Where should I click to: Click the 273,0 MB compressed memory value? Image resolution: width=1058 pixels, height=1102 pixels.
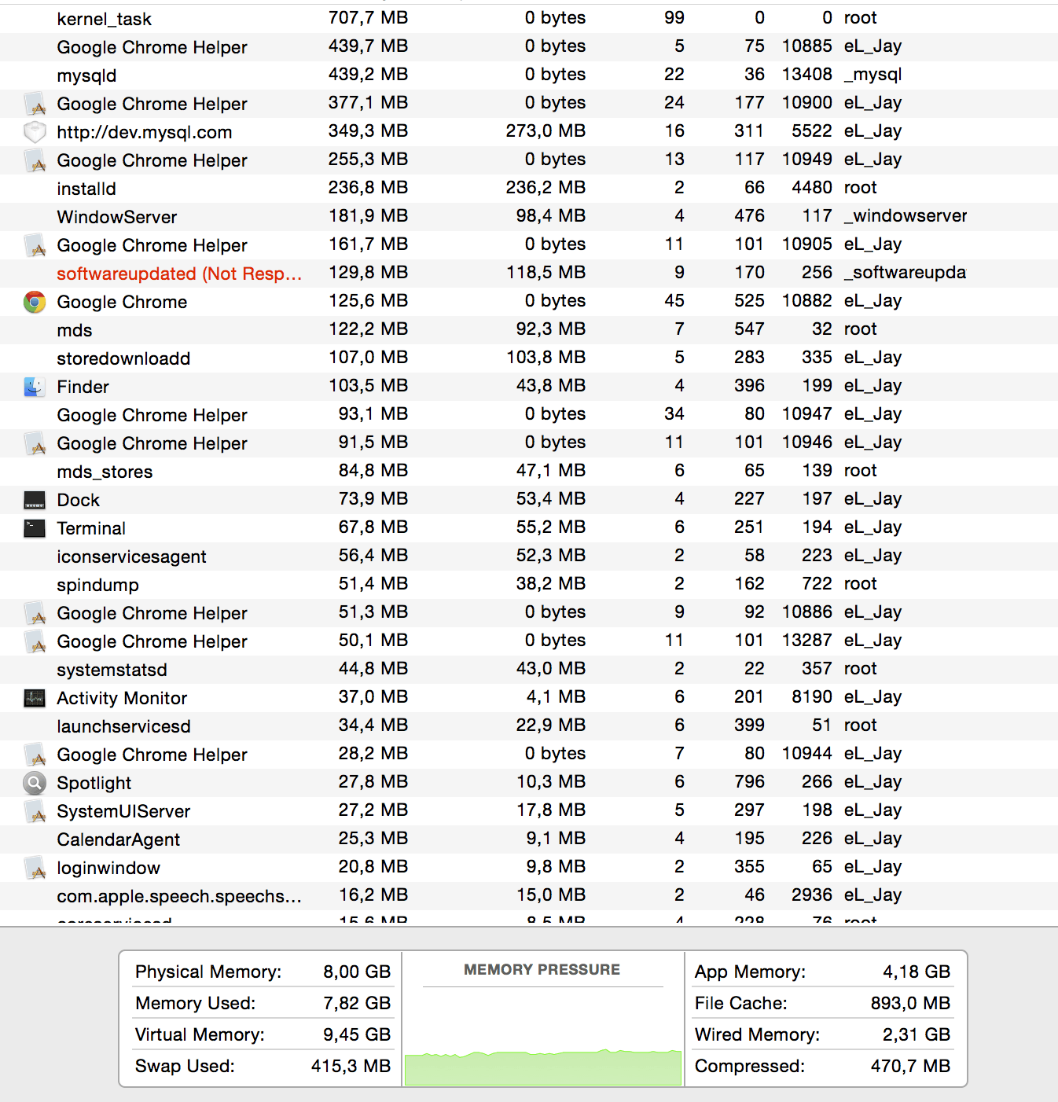(546, 130)
